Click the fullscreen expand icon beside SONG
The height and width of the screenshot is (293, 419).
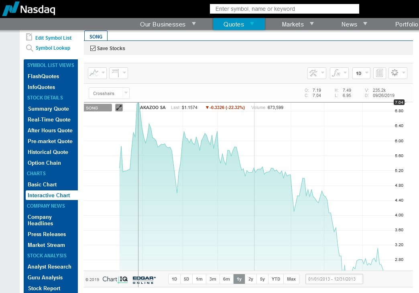tap(119, 107)
